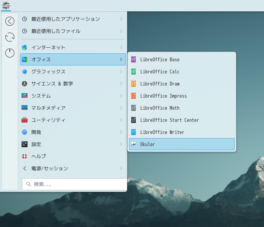This screenshot has width=264, height=227.
Task: Click the システム label text
Action: pos(41,96)
